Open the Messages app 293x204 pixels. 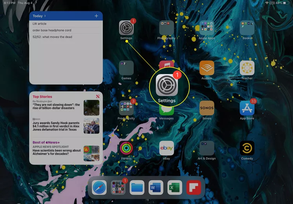pyautogui.click(x=166, y=111)
